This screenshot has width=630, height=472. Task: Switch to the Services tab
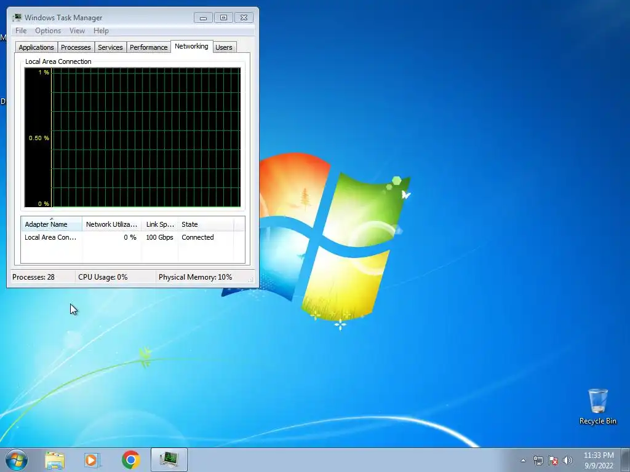pos(110,47)
